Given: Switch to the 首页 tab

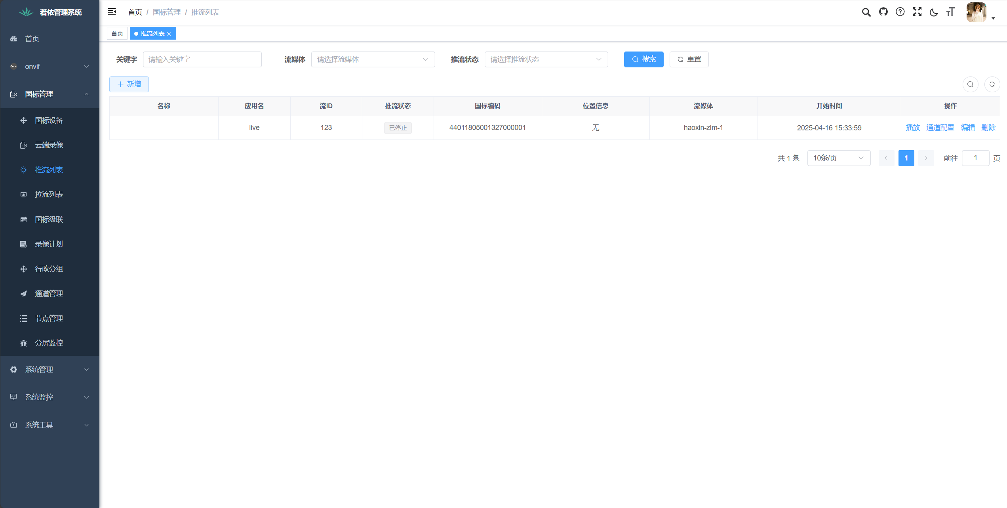Looking at the screenshot, I should coord(117,34).
